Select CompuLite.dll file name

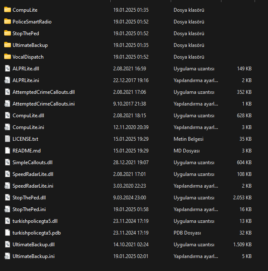(x=29, y=116)
